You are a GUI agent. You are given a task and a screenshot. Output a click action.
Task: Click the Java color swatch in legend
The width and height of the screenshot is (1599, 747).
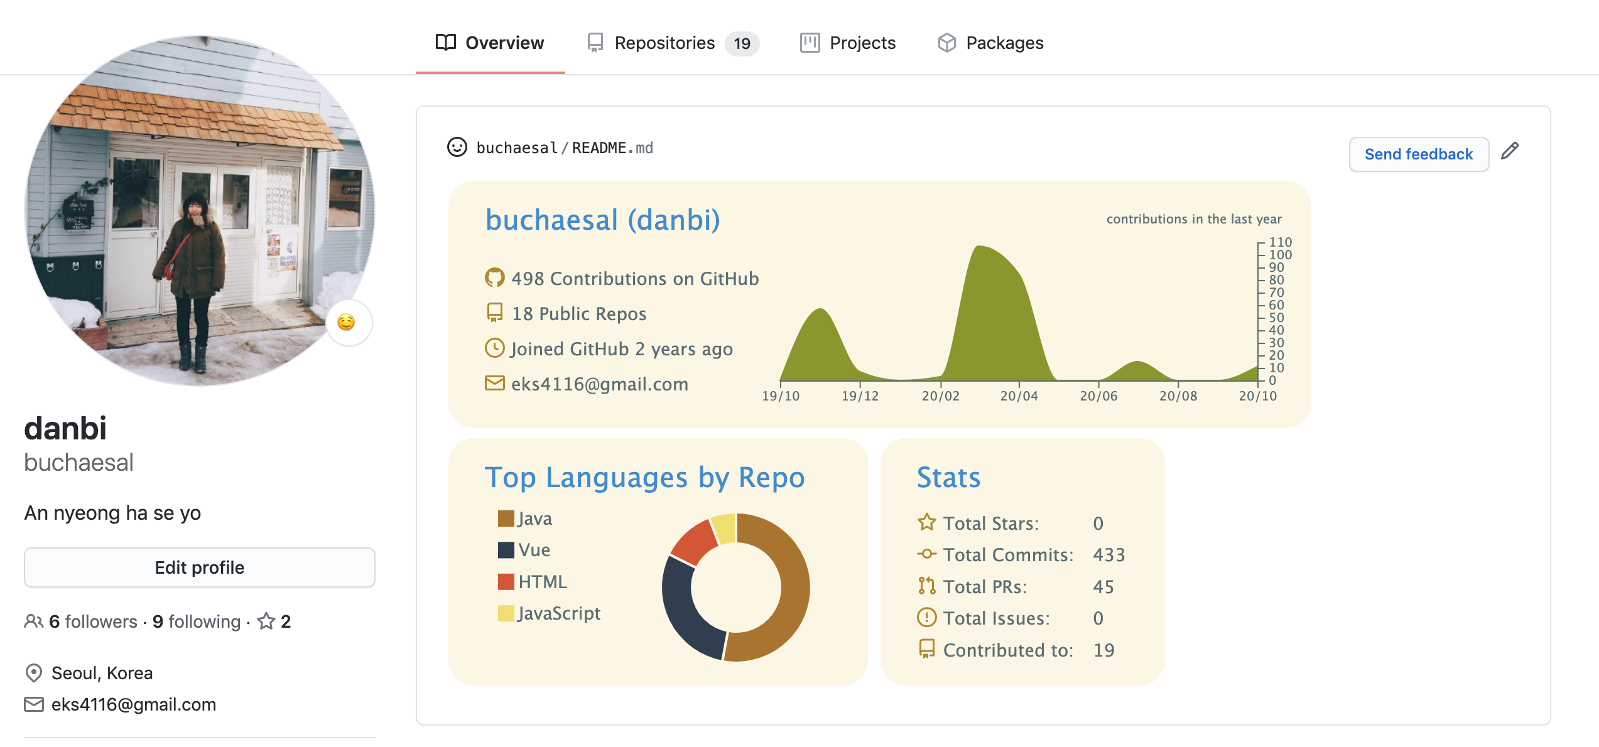pyautogui.click(x=506, y=519)
